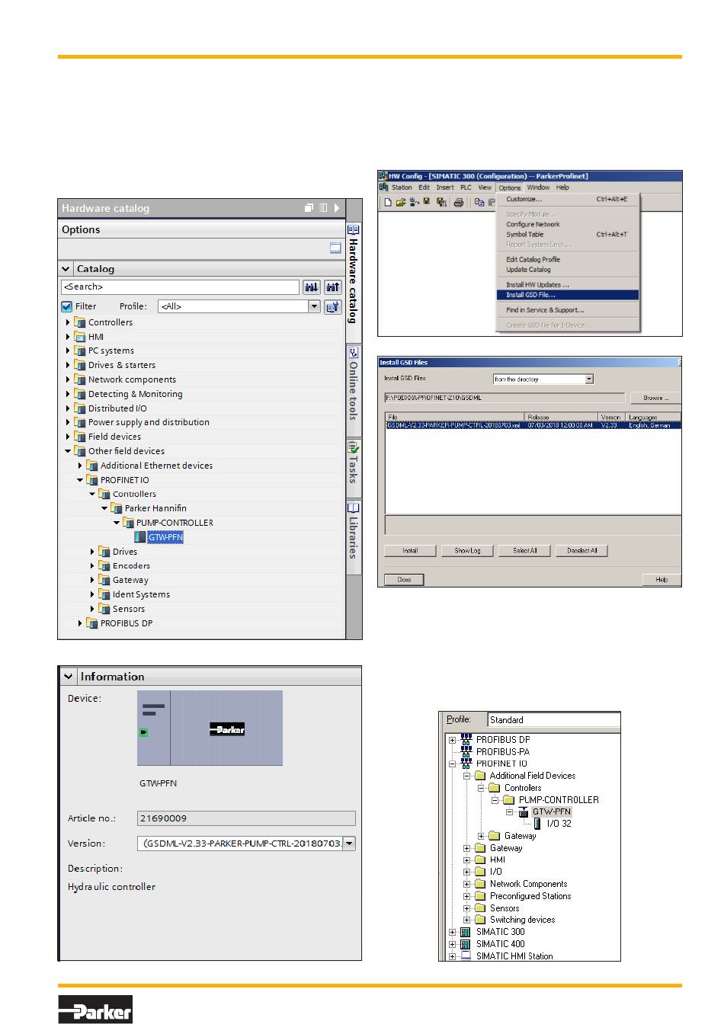Click the GTW-PFN device icon in the Standard profile tree

pos(524,812)
